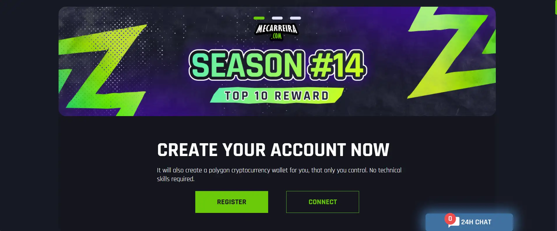The height and width of the screenshot is (231, 557).
Task: Click the empty purple banner area beside the logo
Action: (350, 29)
